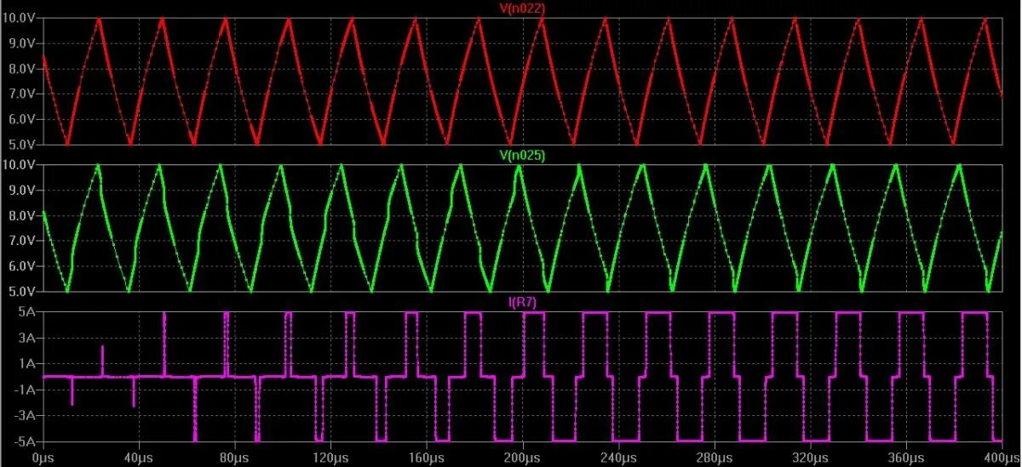Click the I(R7) trace label

[521, 302]
